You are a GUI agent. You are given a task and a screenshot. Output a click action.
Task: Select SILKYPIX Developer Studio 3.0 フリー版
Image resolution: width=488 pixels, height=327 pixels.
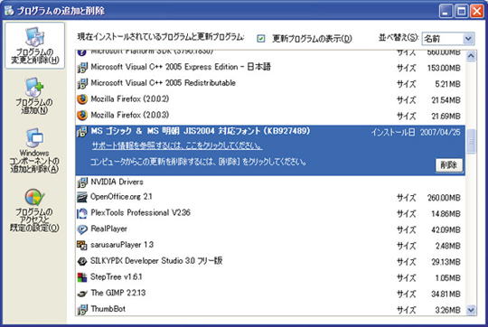[x=270, y=261]
